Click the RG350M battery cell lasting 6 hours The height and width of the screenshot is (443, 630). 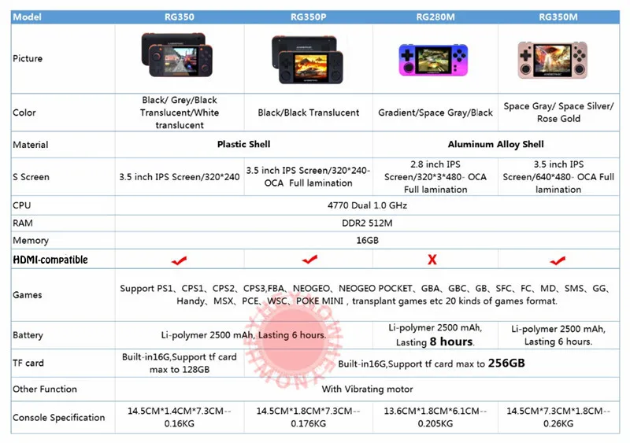[x=558, y=335]
